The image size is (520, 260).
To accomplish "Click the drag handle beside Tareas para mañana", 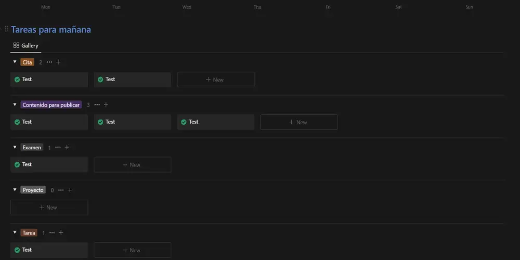I will (6, 30).
